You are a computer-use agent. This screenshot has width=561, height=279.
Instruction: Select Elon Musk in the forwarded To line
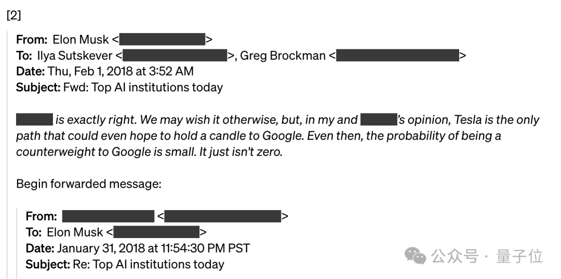[75, 232]
